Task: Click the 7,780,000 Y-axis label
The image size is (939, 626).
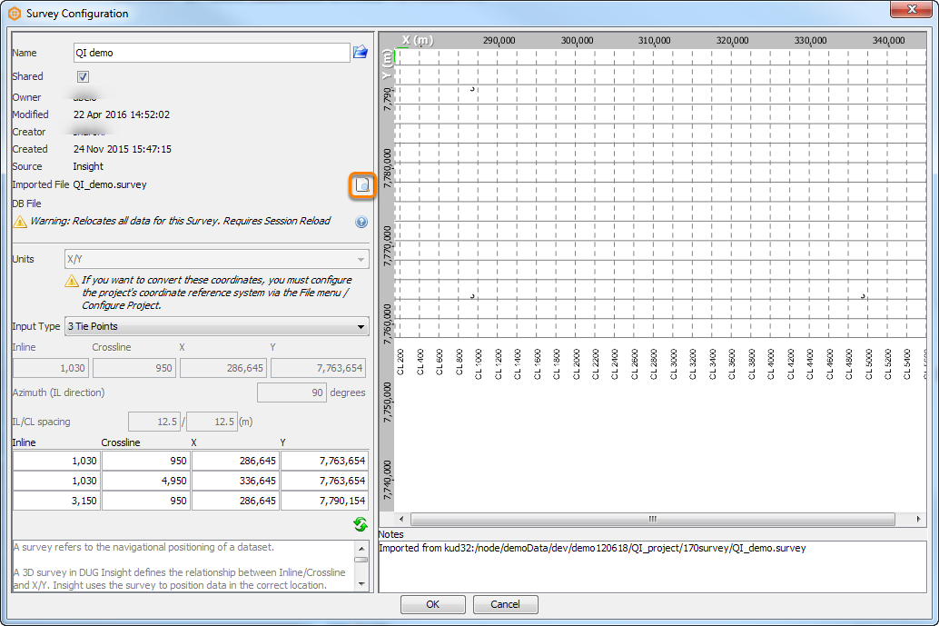Action: [388, 168]
